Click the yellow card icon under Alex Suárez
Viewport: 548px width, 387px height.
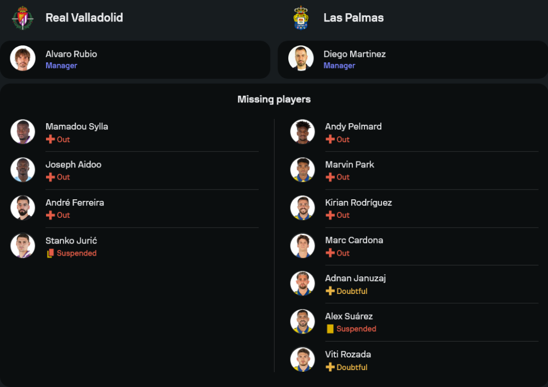pyautogui.click(x=330, y=329)
